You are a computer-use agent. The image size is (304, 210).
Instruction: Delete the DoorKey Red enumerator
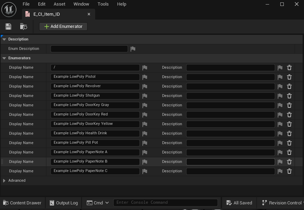[x=289, y=115]
